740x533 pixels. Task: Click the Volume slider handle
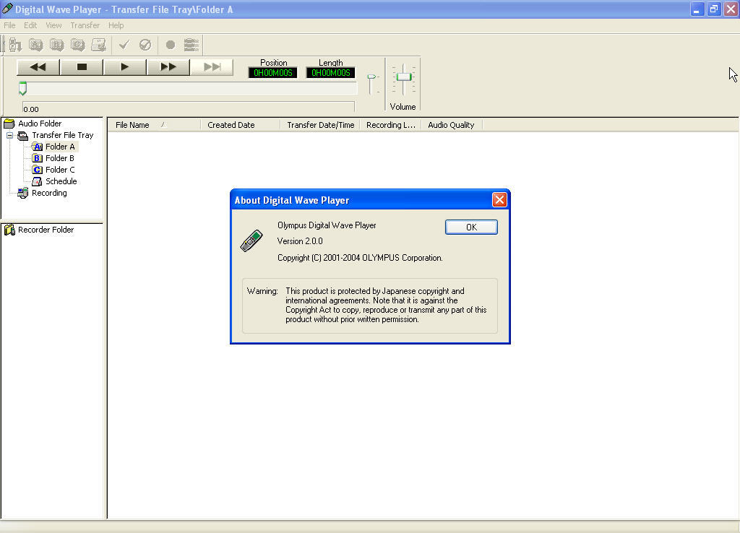[403, 77]
